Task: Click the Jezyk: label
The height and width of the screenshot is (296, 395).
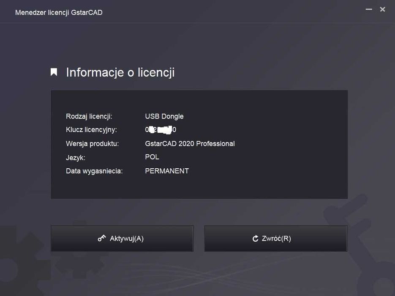Action: [x=76, y=158]
